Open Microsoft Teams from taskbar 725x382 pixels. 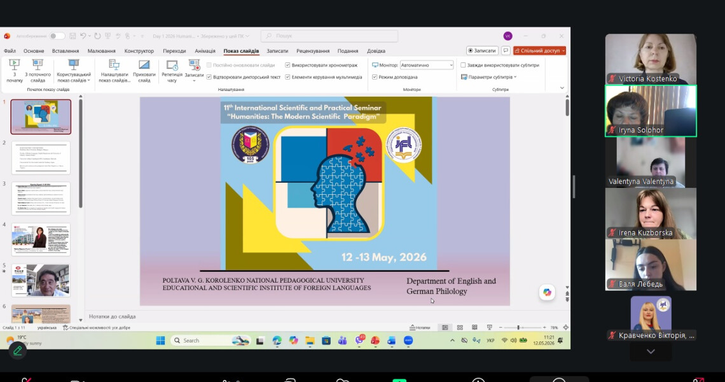(343, 341)
